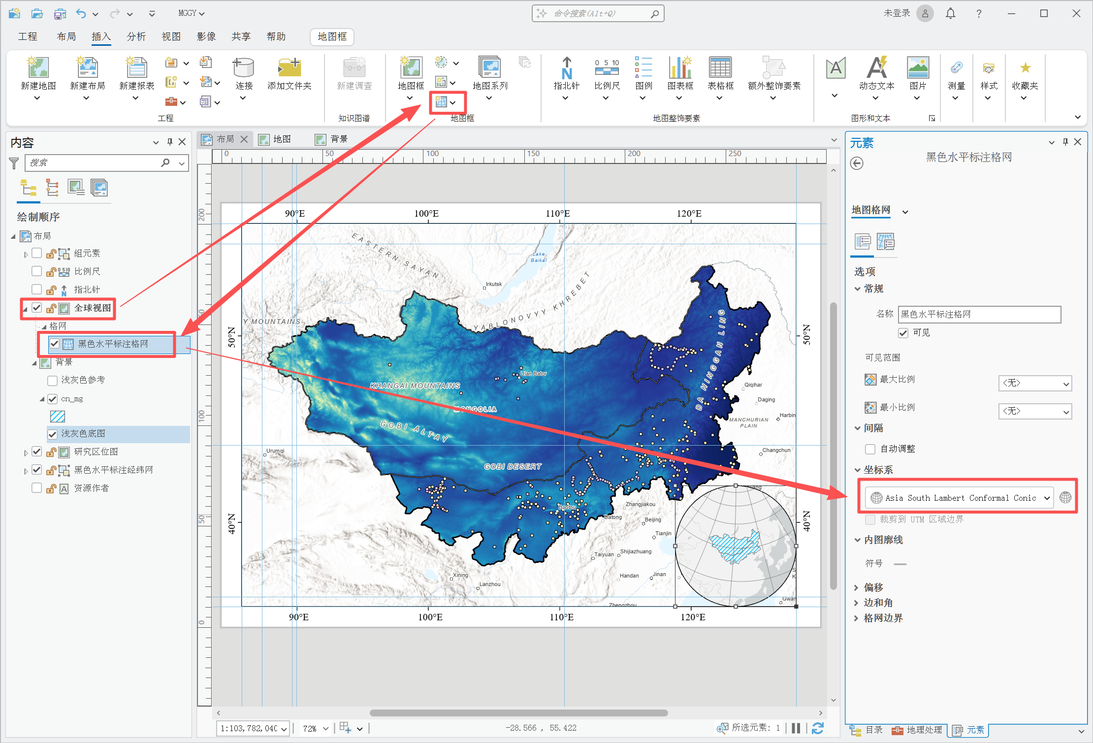Viewport: 1093px width, 743px height.
Task: Click the back arrow in Elements pane
Action: click(x=857, y=163)
